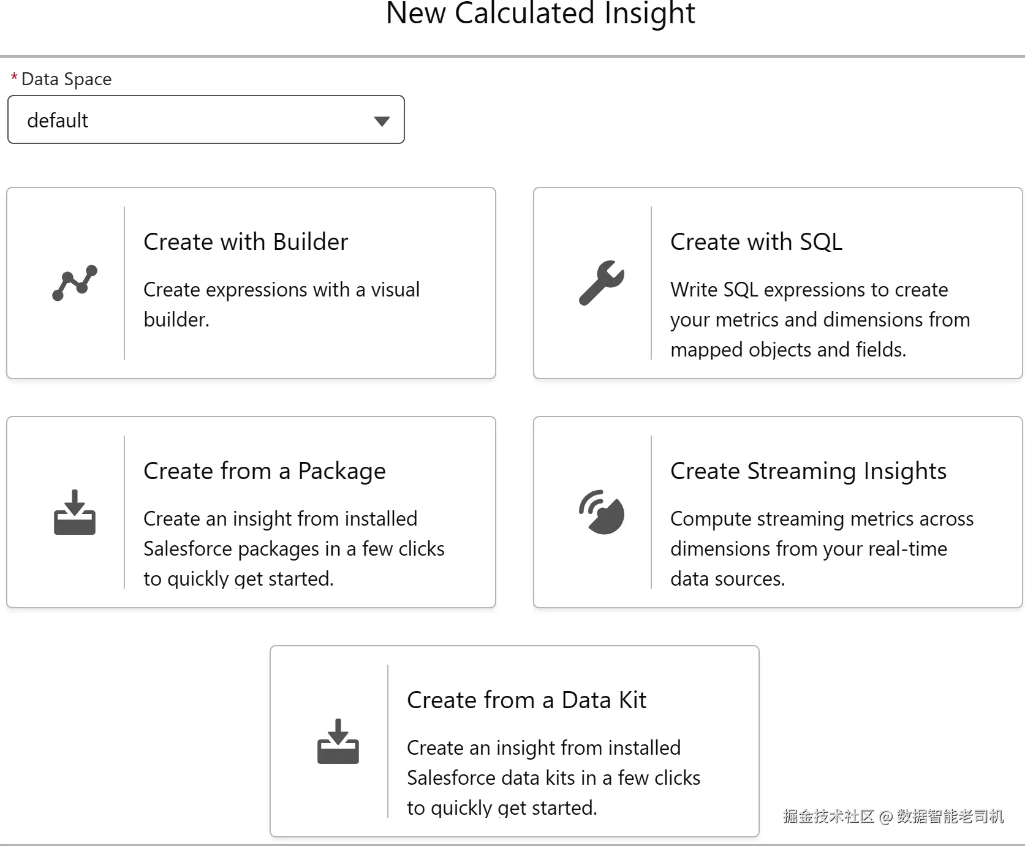The height and width of the screenshot is (846, 1025).
Task: Click the SQL wrench icon
Action: click(602, 283)
